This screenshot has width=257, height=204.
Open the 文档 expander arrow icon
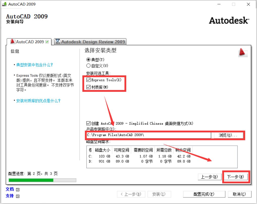[18, 190]
